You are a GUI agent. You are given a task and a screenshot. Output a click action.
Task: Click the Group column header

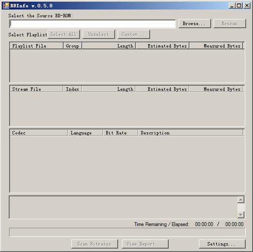click(x=72, y=46)
